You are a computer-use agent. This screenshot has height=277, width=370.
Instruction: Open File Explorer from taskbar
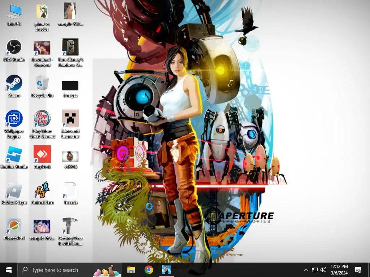(x=131, y=270)
